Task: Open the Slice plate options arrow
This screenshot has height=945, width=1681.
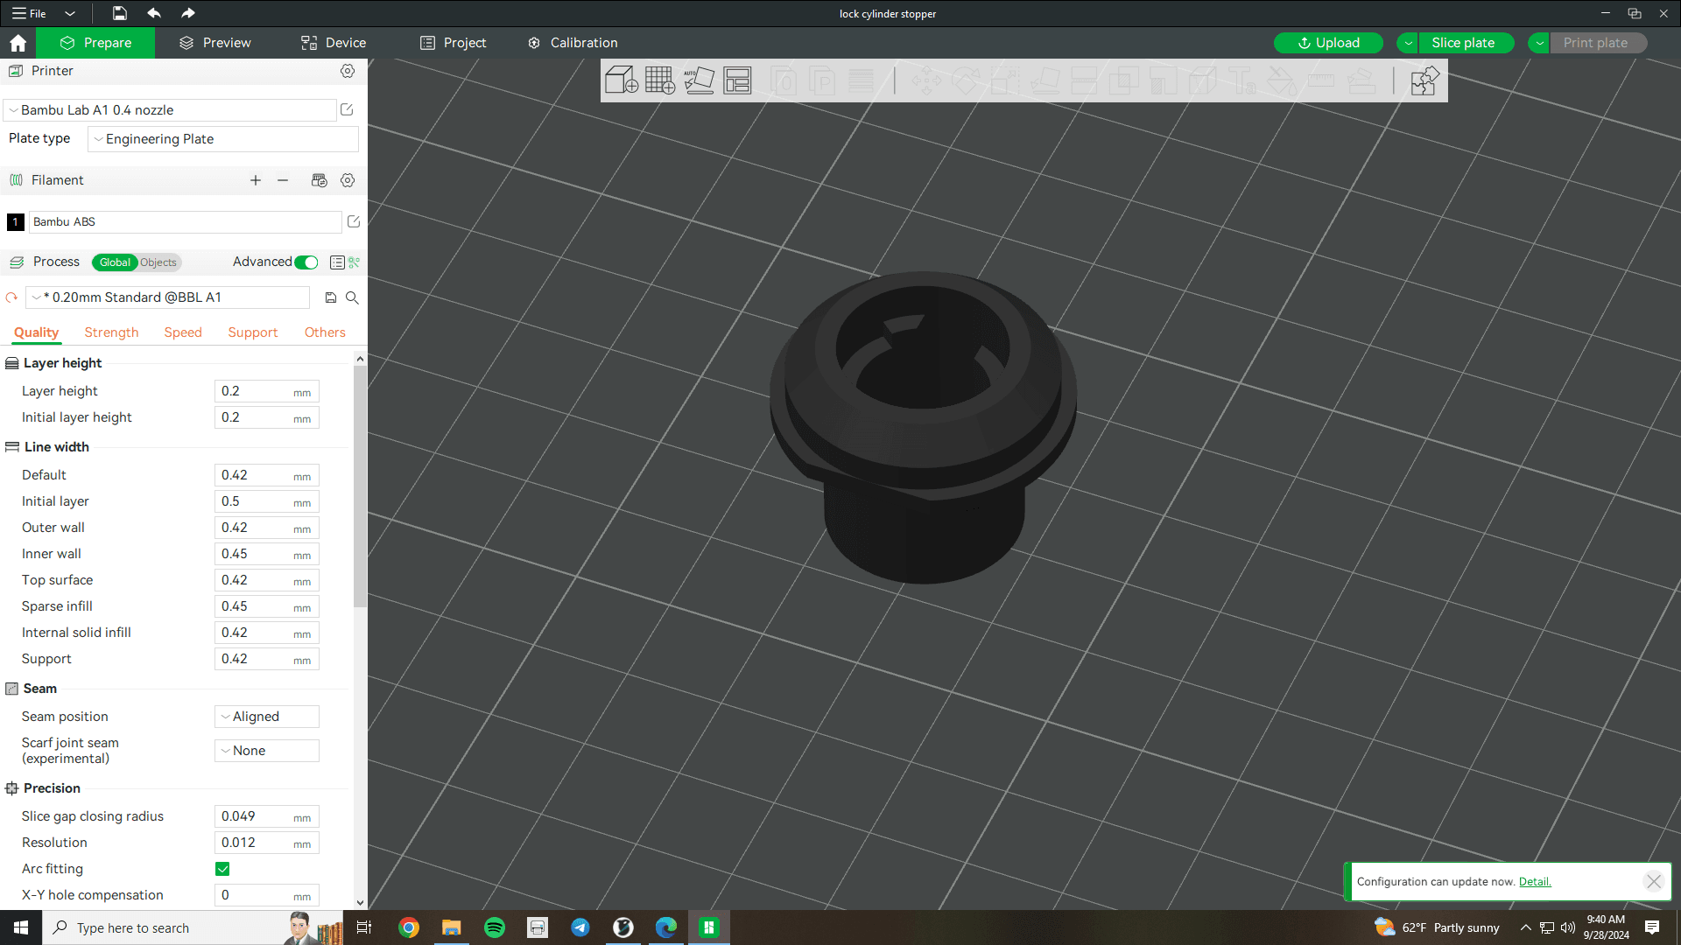Action: [1408, 43]
